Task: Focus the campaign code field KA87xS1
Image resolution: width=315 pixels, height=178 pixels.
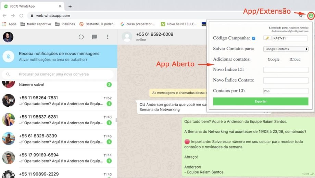Action: pyautogui.click(x=290, y=38)
